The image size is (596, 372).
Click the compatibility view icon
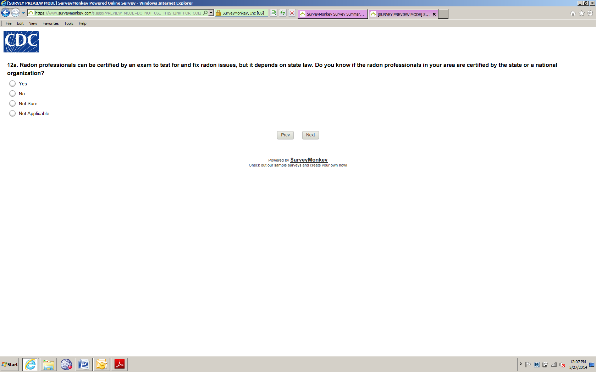click(x=274, y=13)
